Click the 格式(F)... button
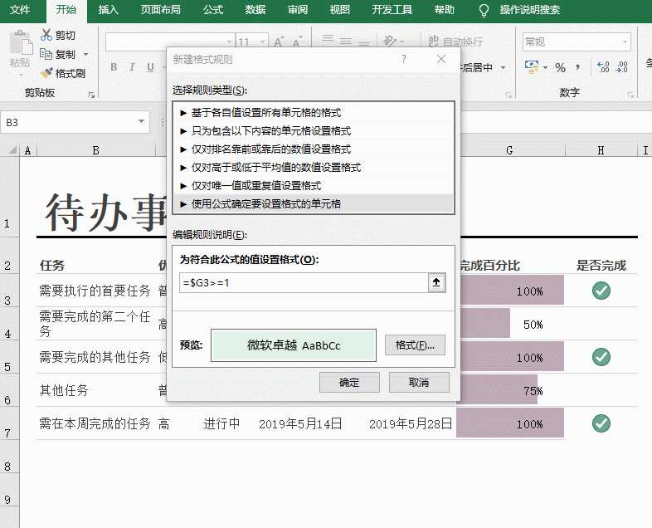This screenshot has height=528, width=652. (415, 345)
